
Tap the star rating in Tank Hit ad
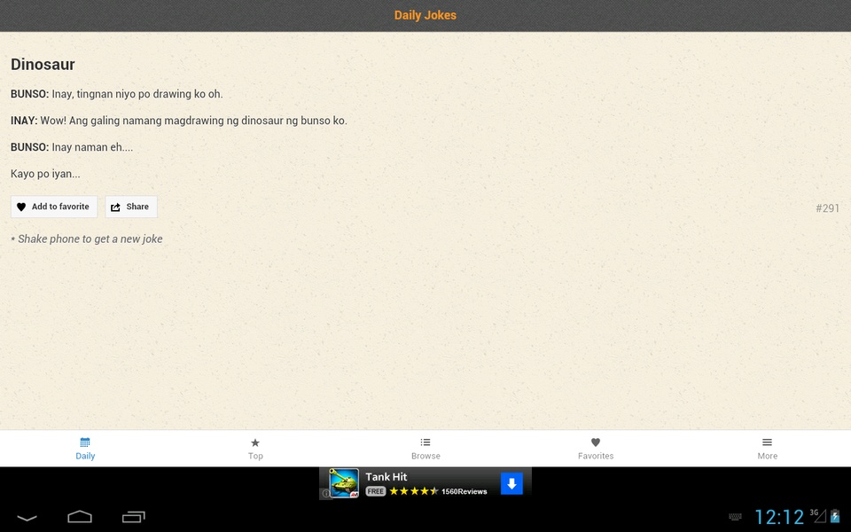[414, 491]
